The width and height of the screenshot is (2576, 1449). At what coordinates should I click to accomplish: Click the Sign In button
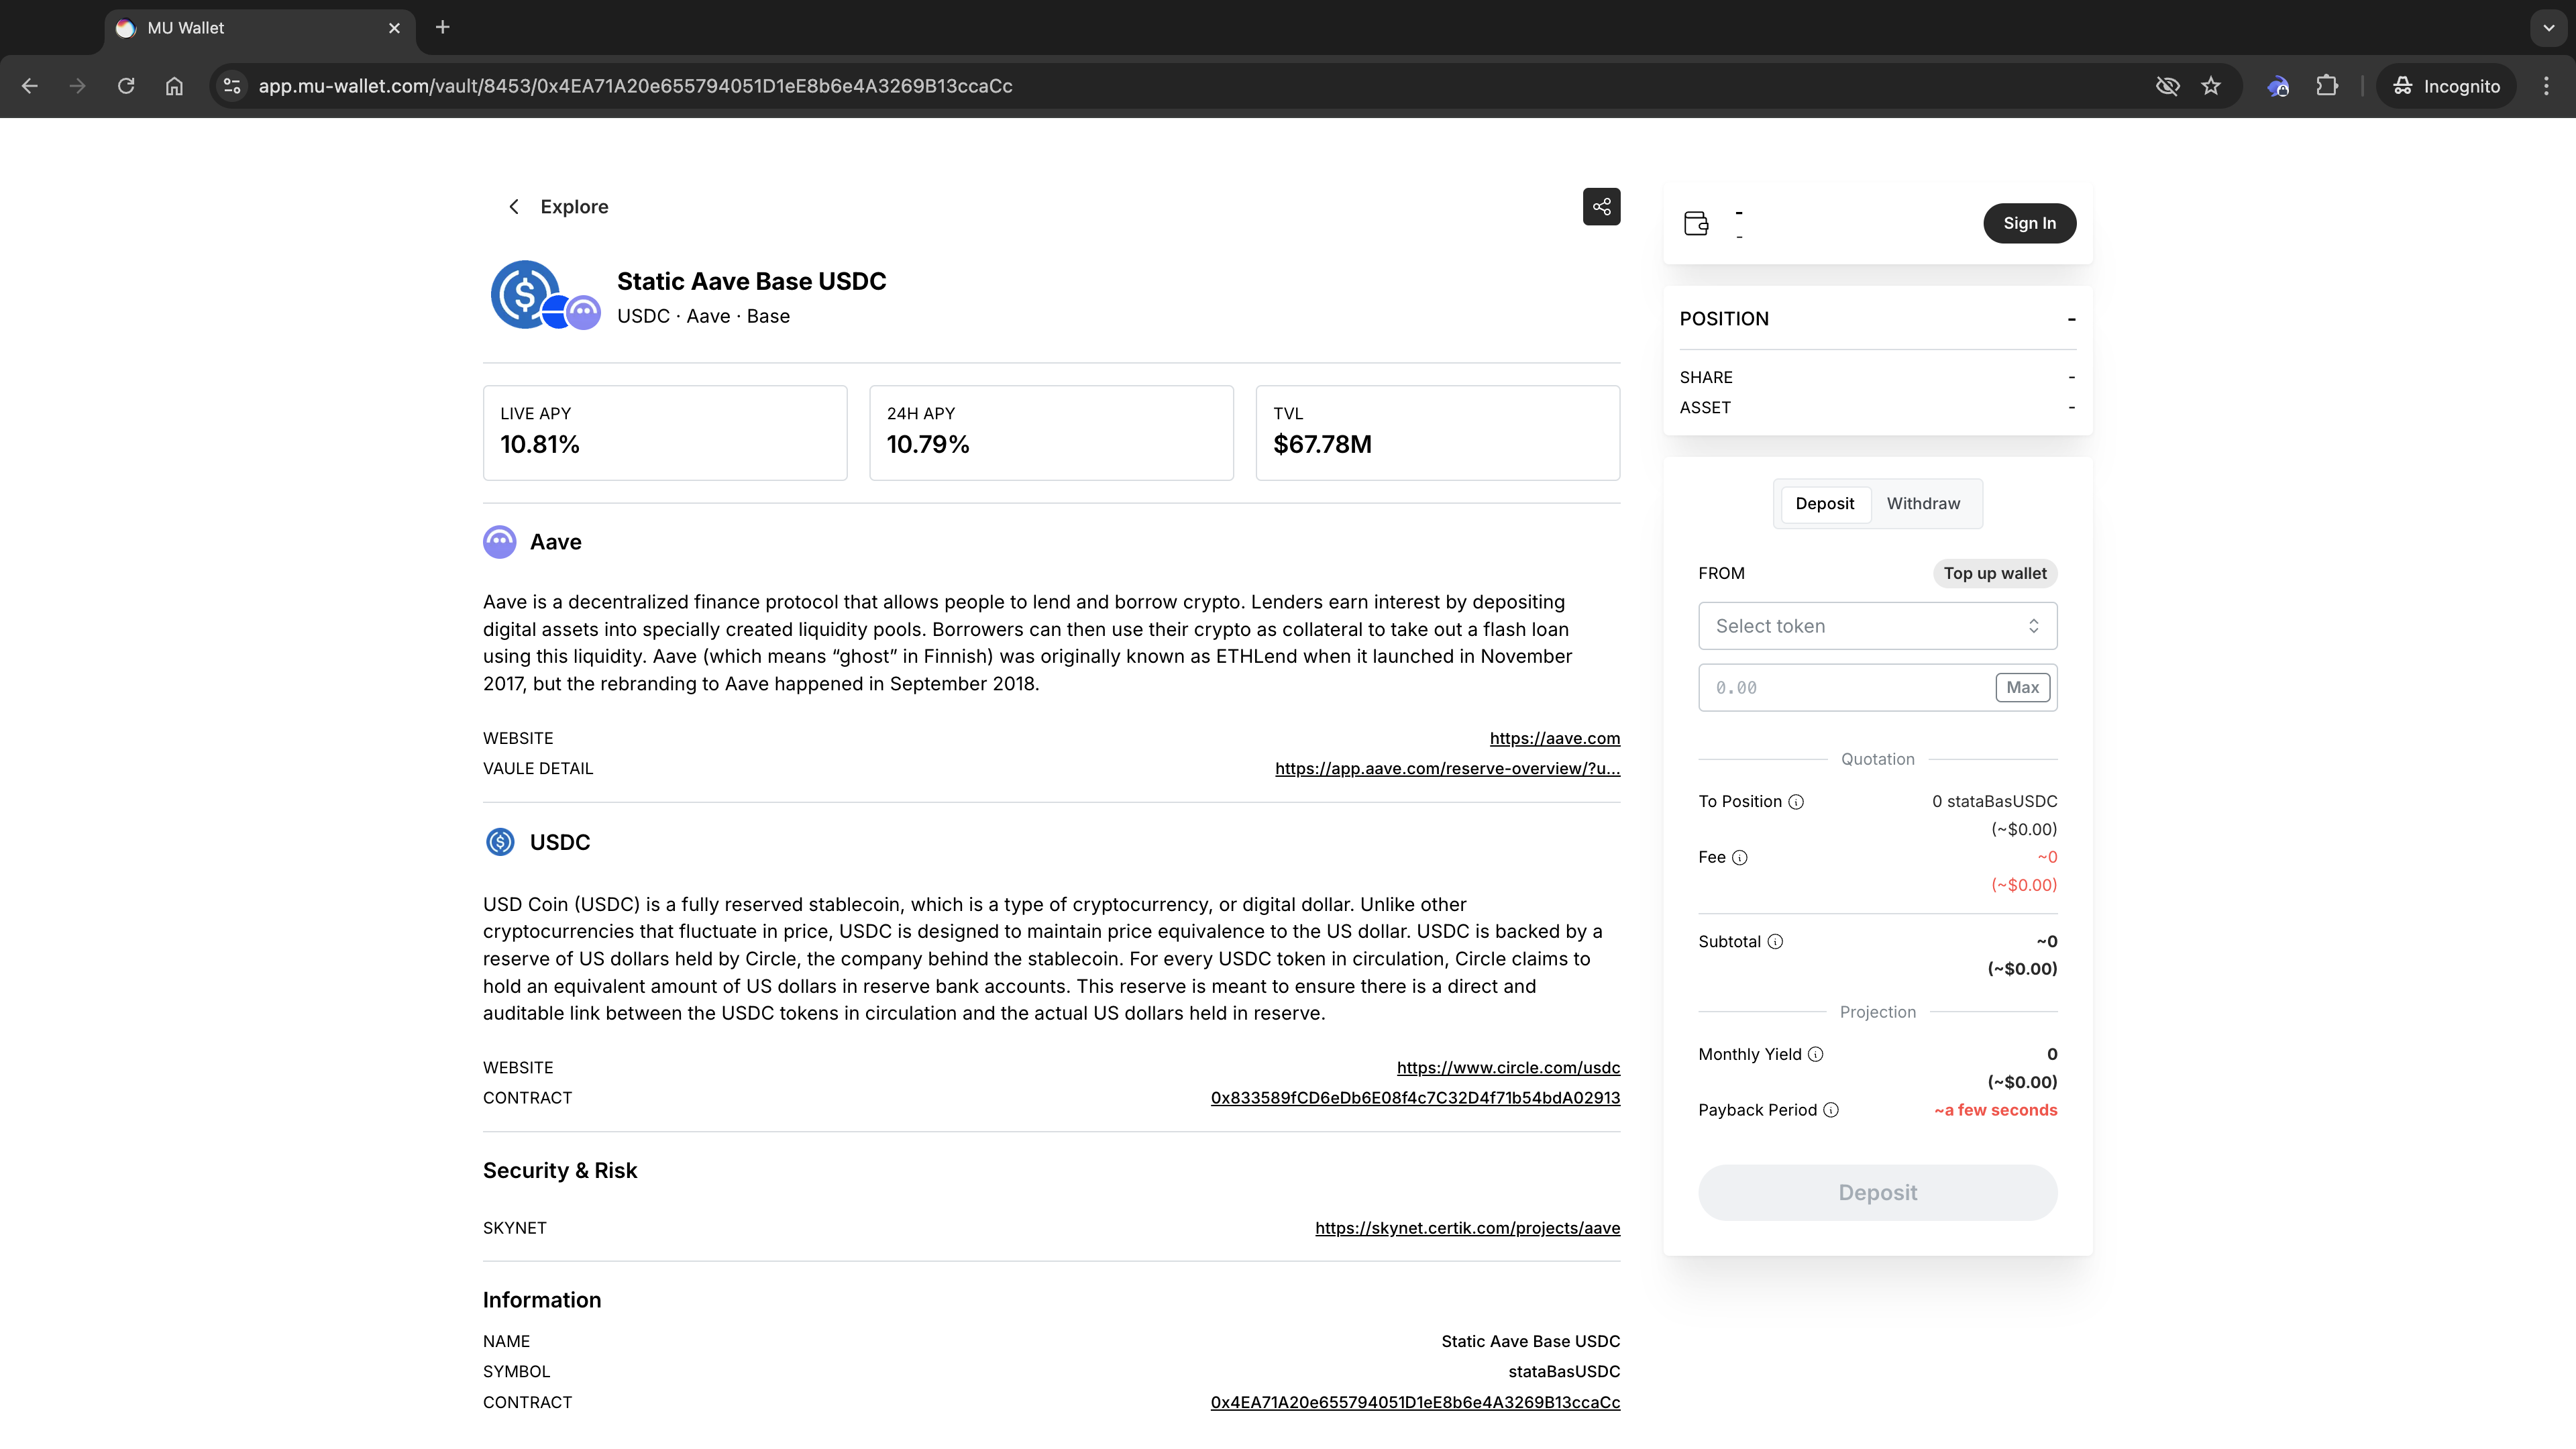coord(2029,223)
